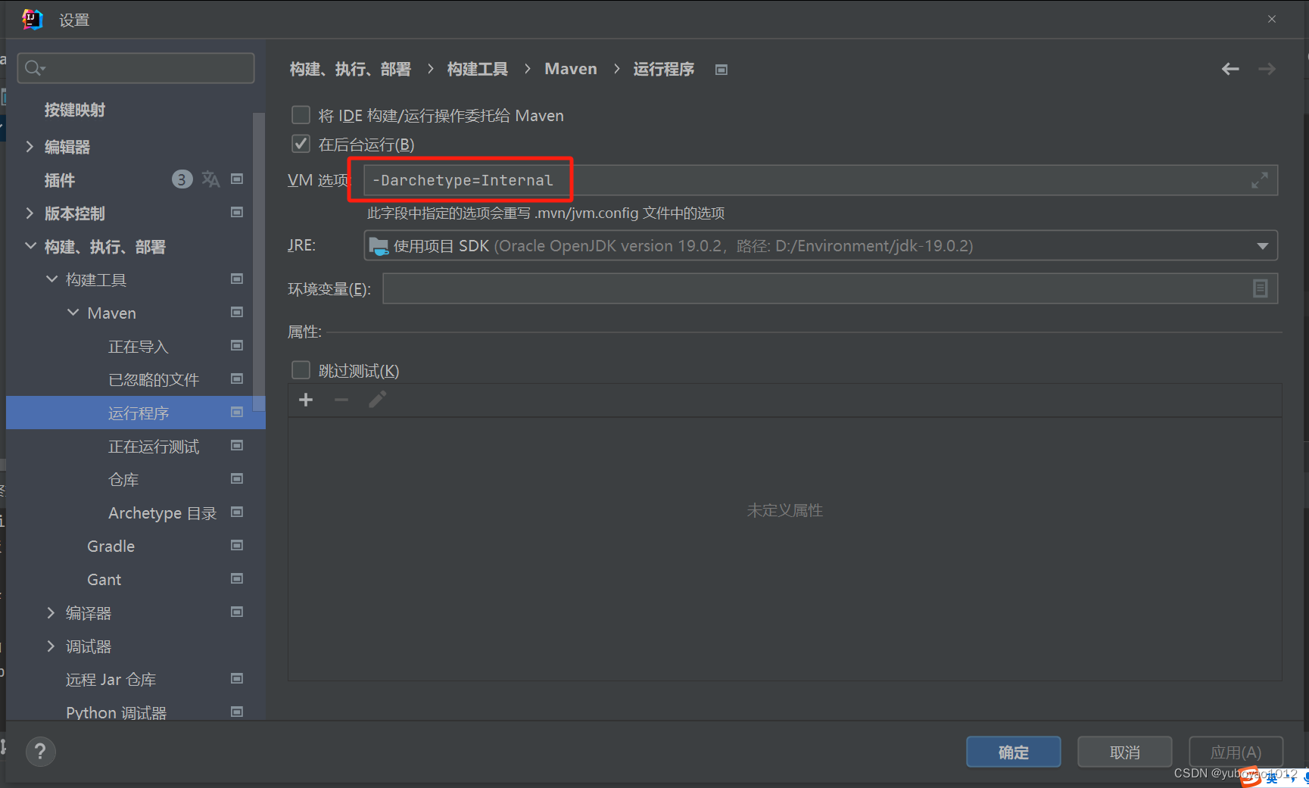The height and width of the screenshot is (788, 1309).
Task: Select 按键映射 in settings tree
Action: [74, 110]
